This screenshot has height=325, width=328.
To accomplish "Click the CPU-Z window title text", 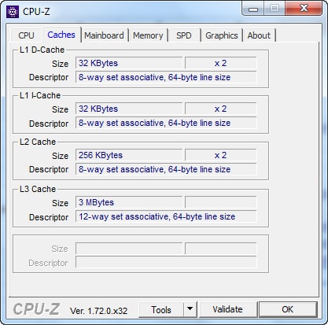I will (36, 12).
